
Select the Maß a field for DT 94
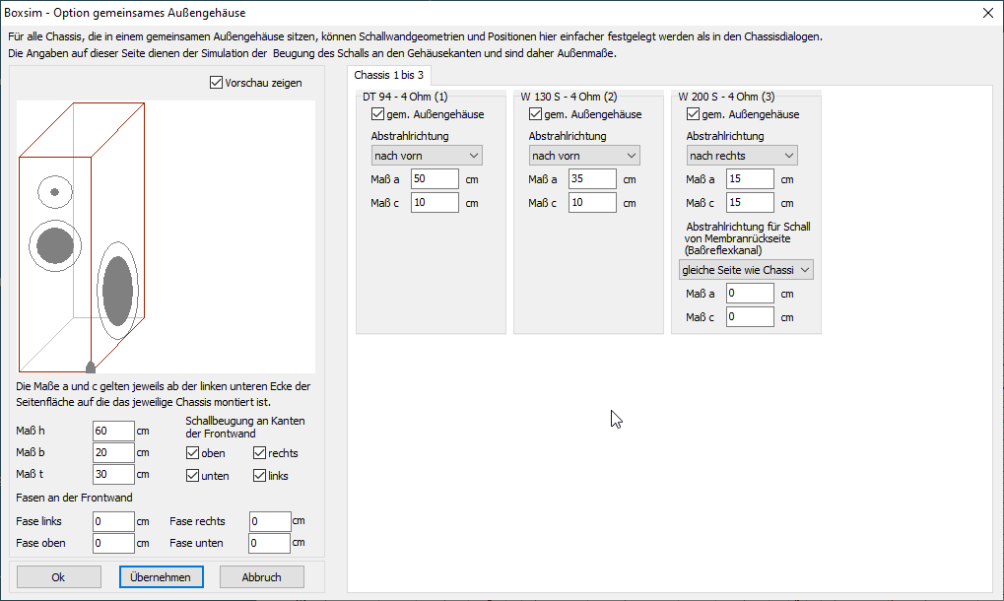[435, 179]
